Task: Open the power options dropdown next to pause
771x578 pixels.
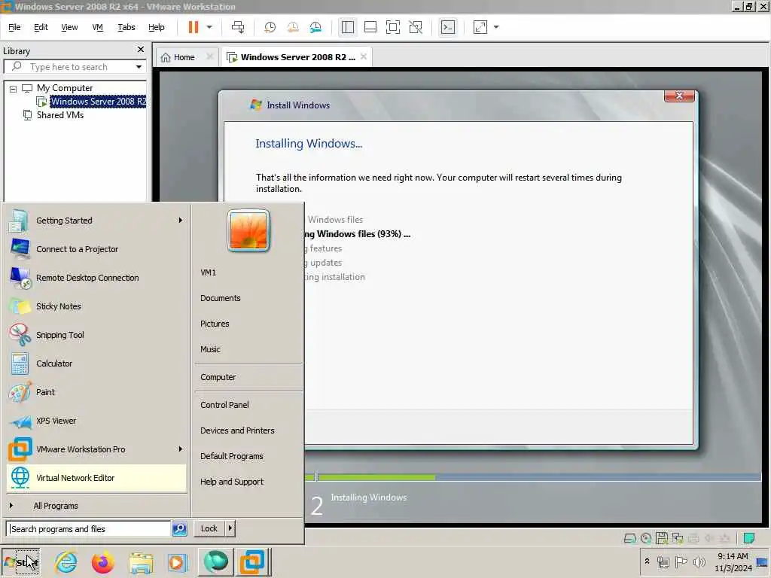Action: 209,27
